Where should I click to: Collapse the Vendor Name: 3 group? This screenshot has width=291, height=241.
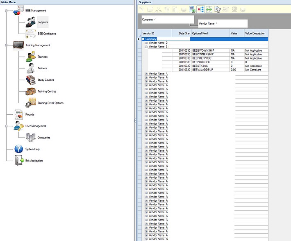(146, 47)
